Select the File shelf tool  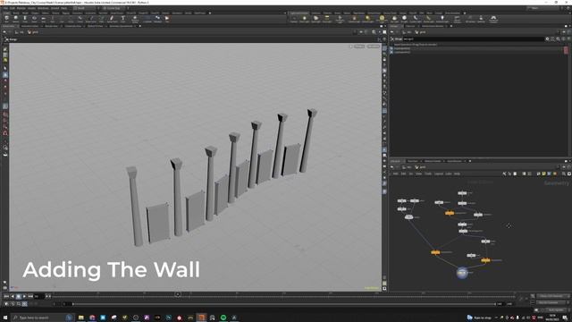(167, 19)
